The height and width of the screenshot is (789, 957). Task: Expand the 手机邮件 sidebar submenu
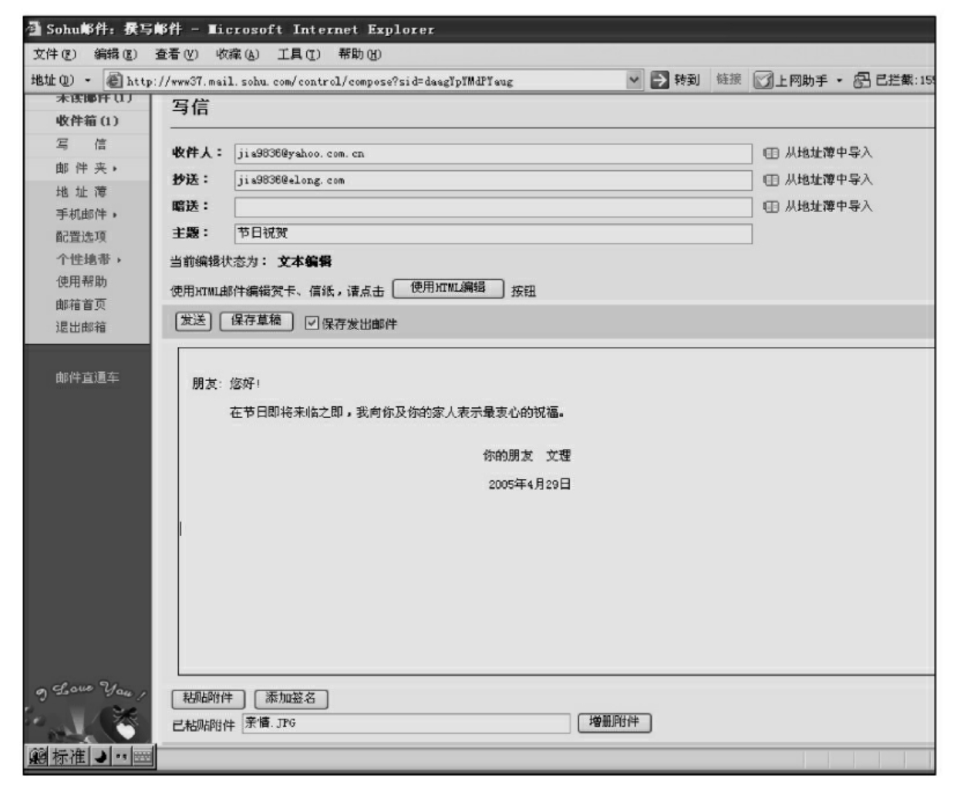coord(115,214)
